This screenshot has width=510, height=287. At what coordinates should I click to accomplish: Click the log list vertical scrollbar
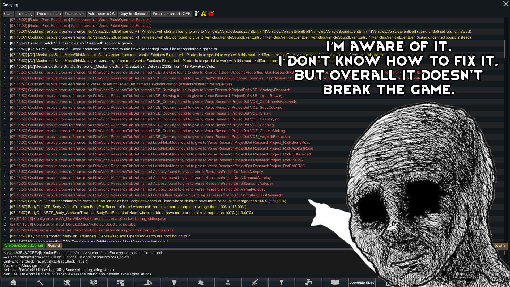tap(506, 49)
